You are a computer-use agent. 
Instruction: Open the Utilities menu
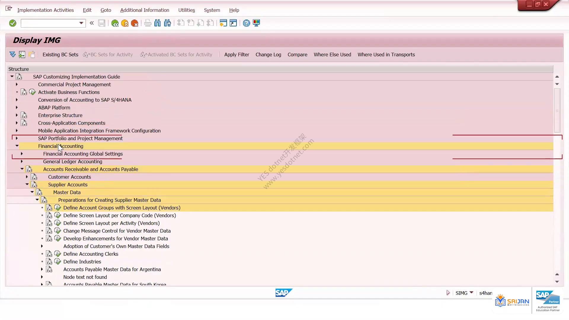pos(187,10)
